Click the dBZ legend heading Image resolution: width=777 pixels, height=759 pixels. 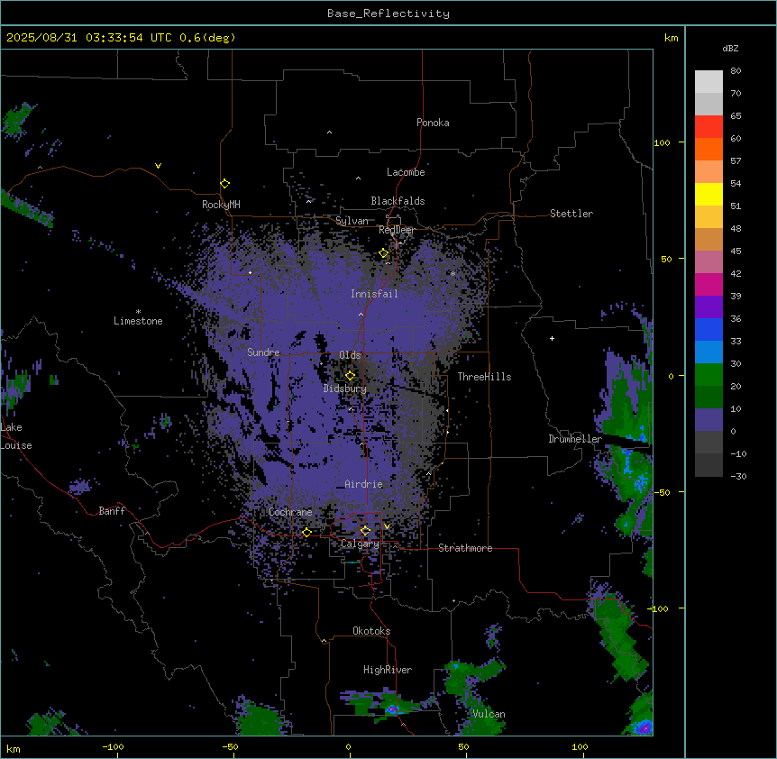[x=730, y=48]
